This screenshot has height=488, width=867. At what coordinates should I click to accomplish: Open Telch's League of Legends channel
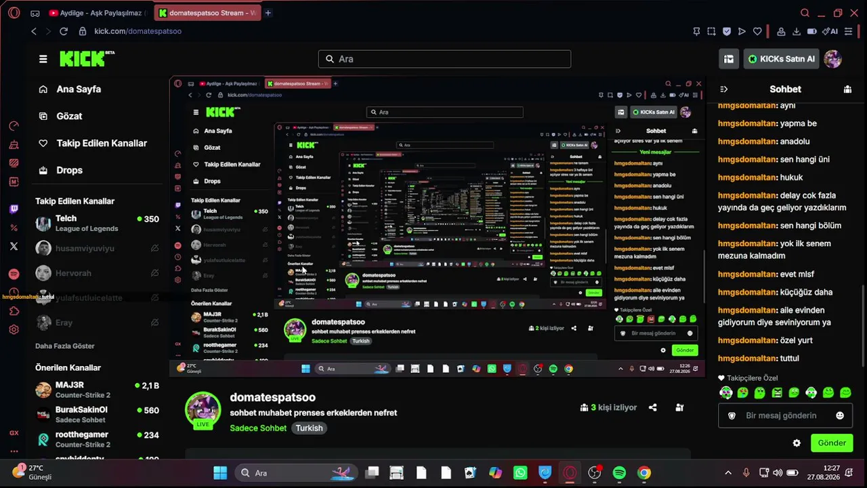[x=98, y=223]
